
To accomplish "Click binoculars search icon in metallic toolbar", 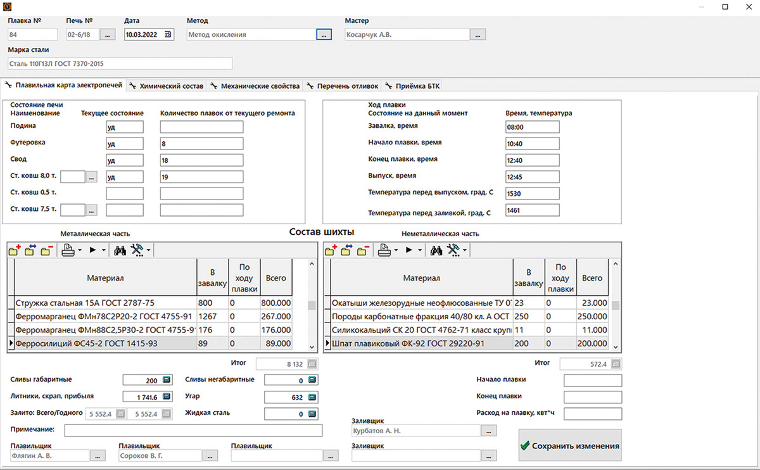I will (x=119, y=251).
